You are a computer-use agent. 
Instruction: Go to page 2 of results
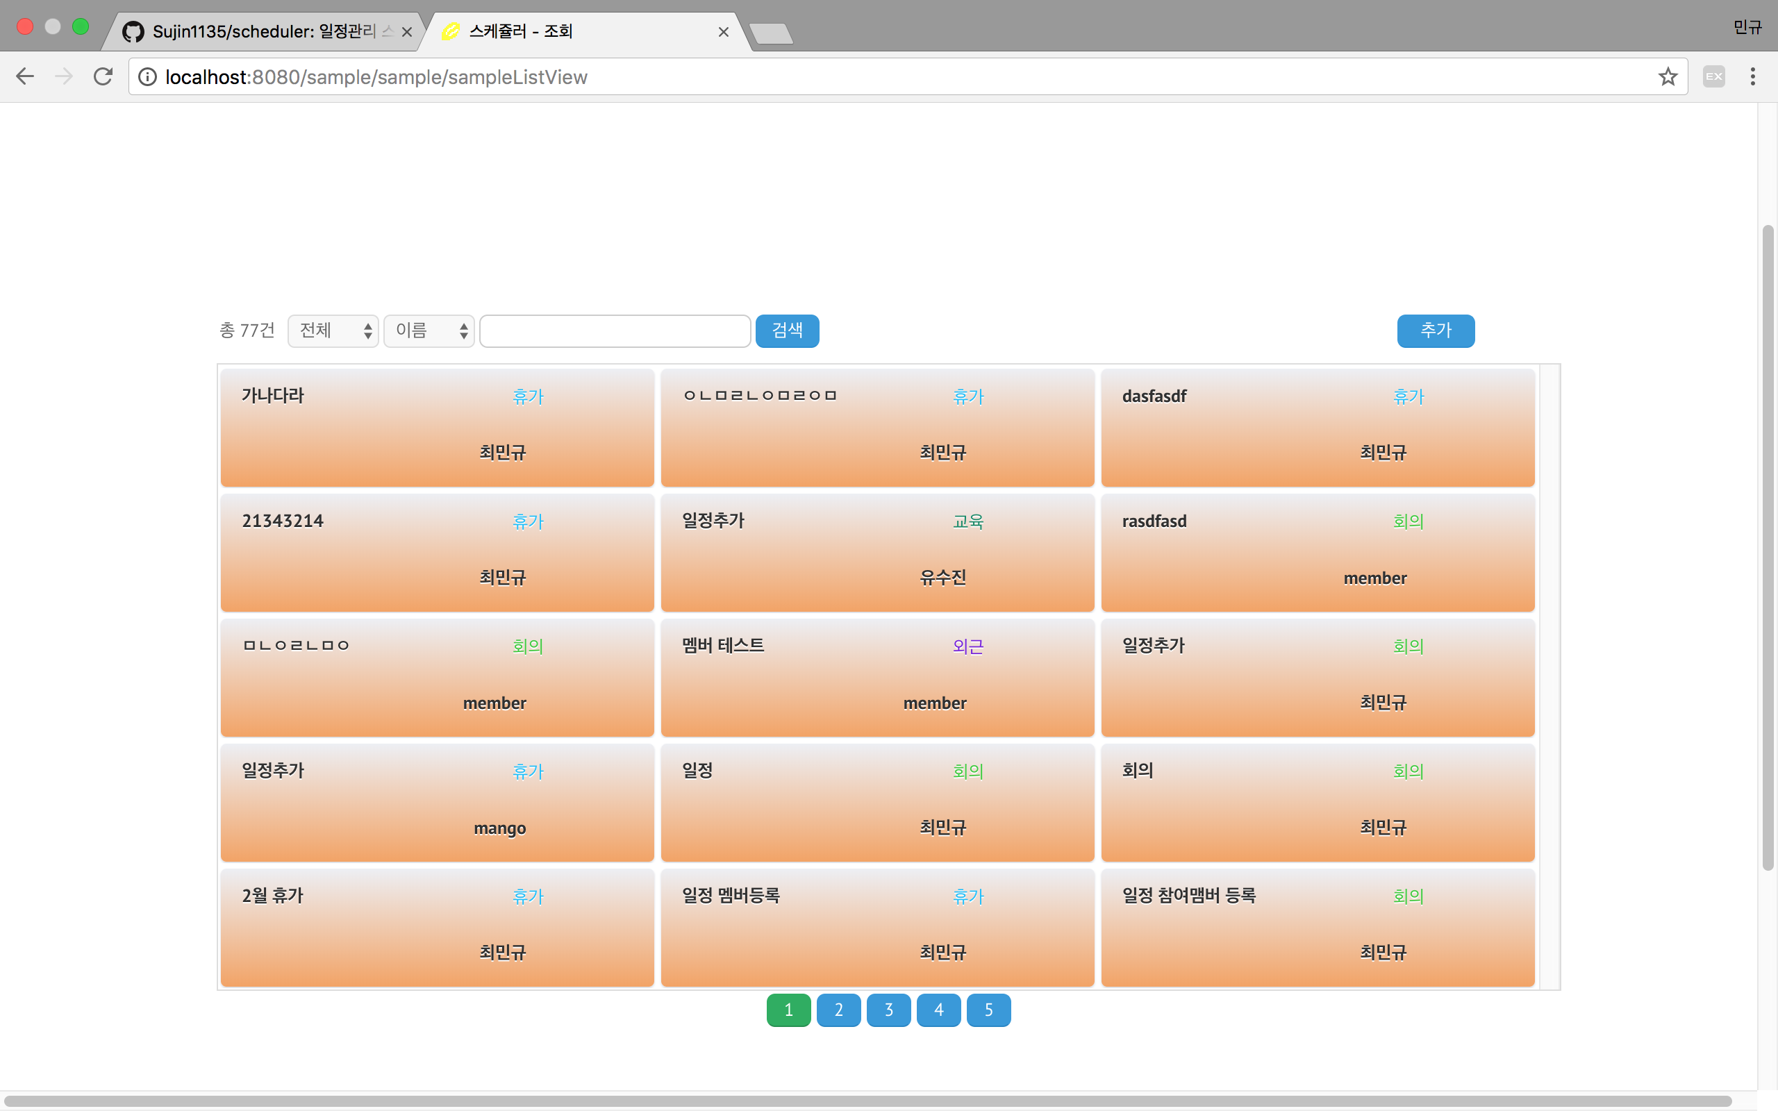coord(838,1010)
